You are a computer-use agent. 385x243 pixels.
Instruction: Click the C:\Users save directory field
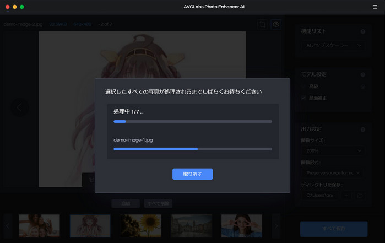coord(319,195)
